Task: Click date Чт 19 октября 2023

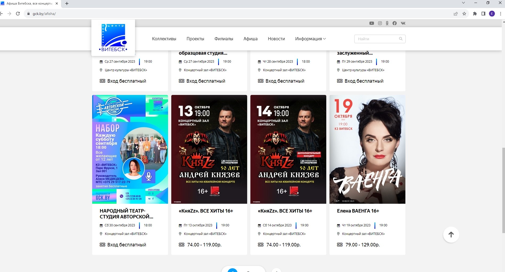Action: point(356,225)
